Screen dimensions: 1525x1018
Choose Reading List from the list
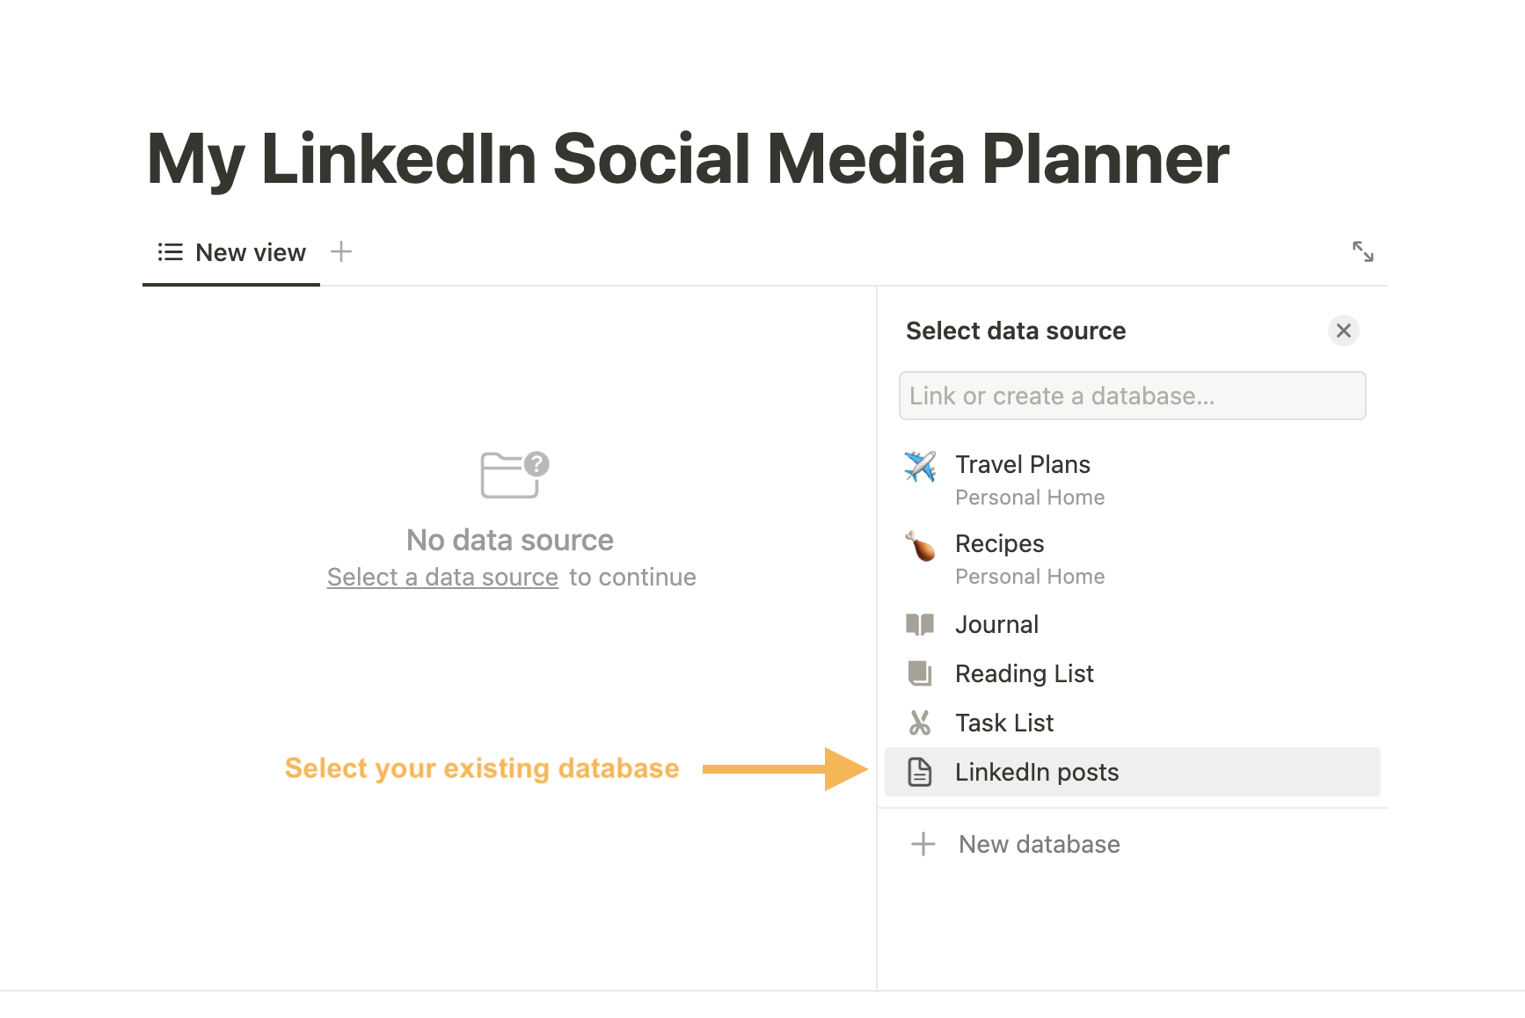pyautogui.click(x=1025, y=673)
